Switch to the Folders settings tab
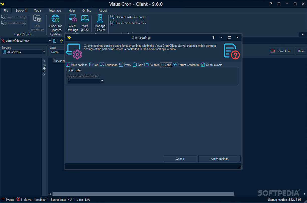The height and width of the screenshot is (203, 307). click(x=152, y=65)
